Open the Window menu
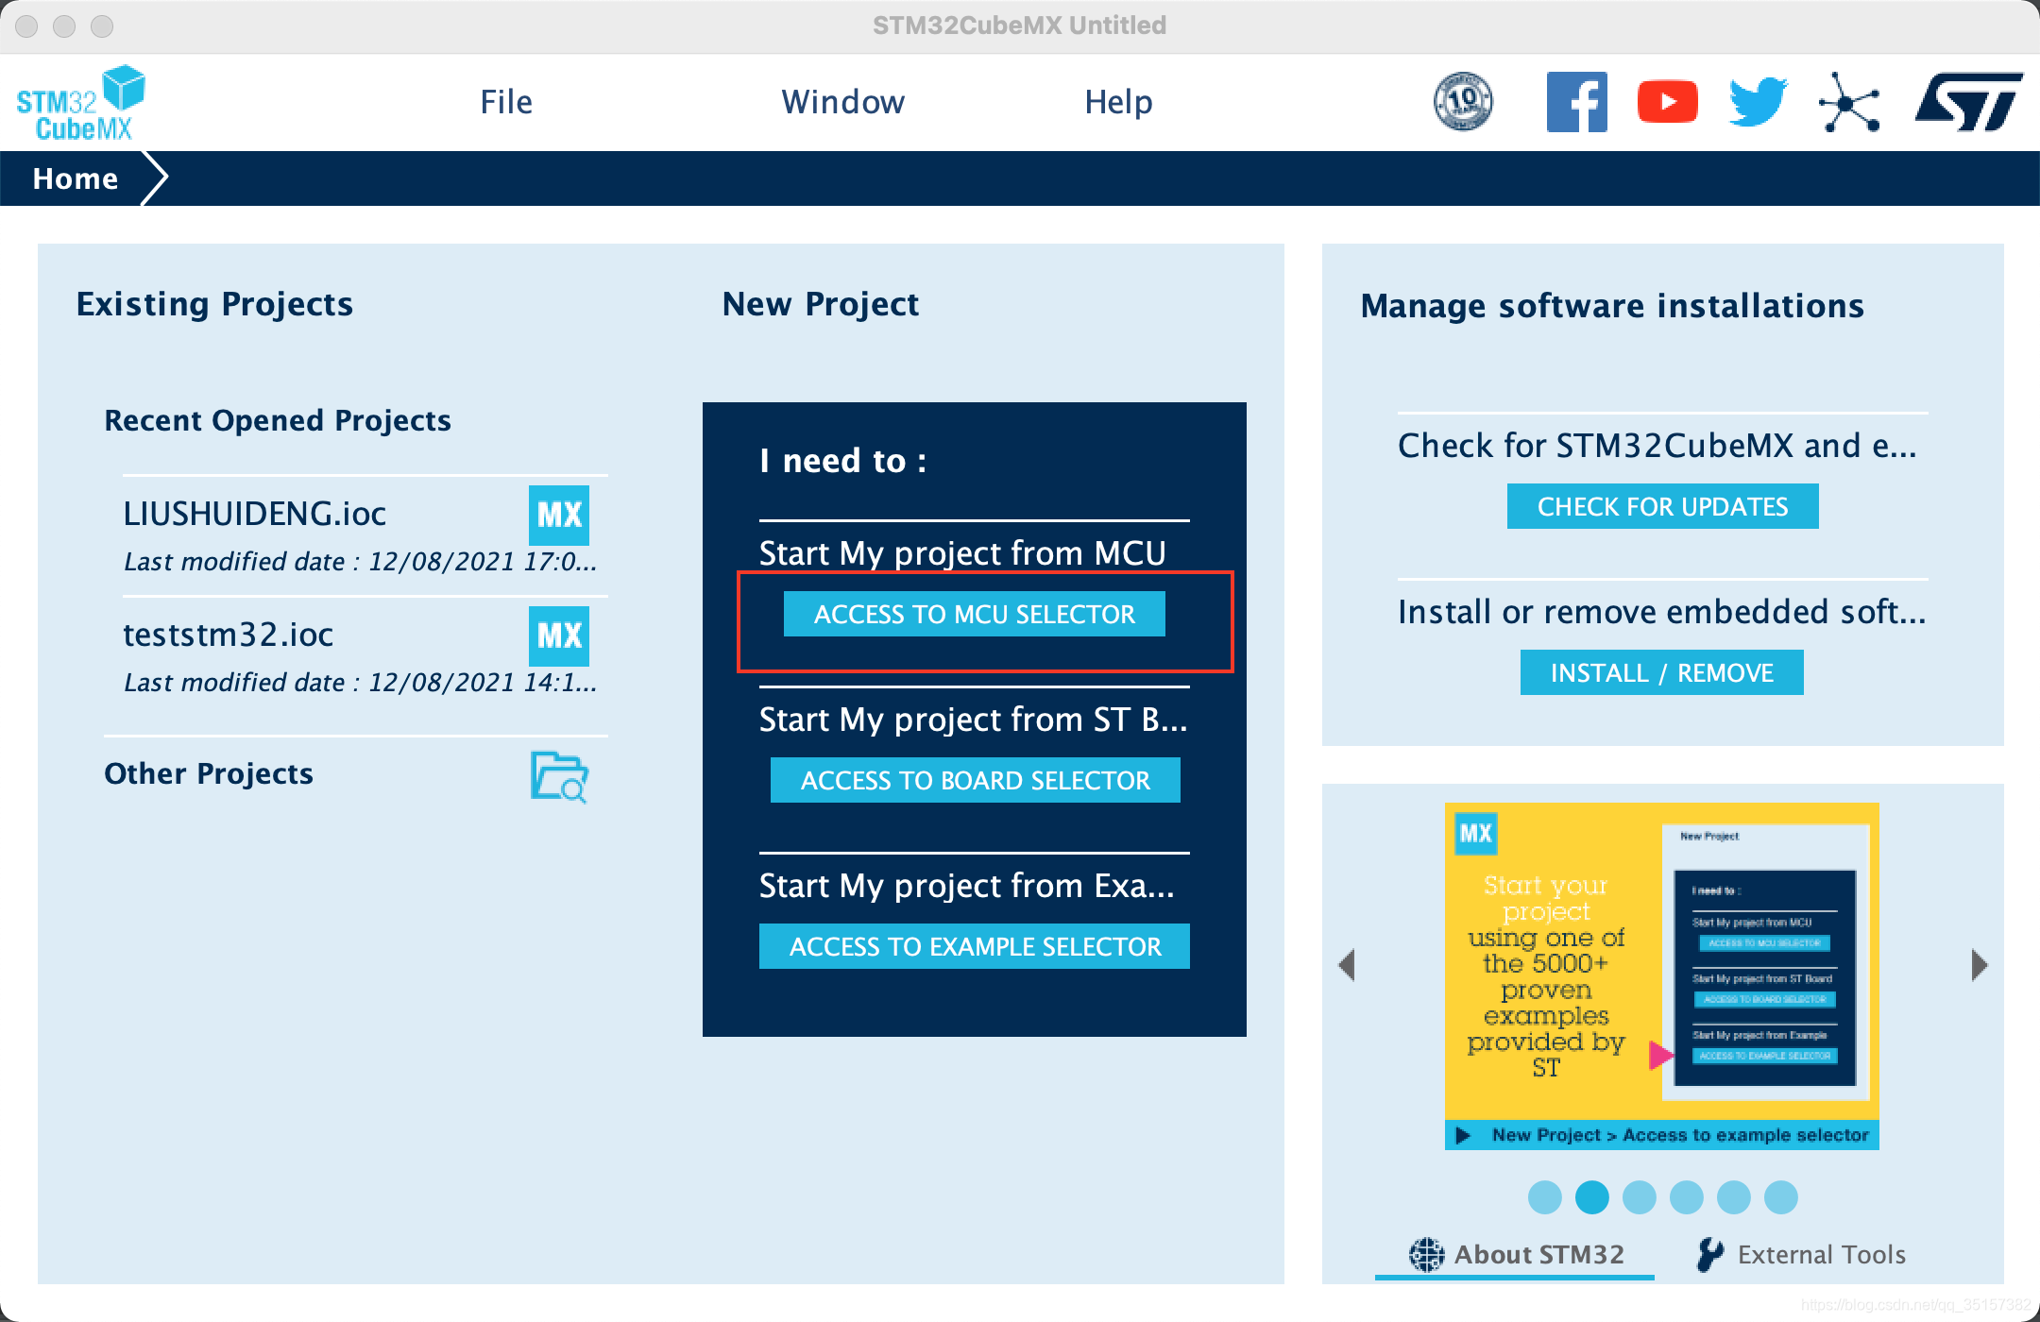This screenshot has height=1322, width=2040. [843, 102]
